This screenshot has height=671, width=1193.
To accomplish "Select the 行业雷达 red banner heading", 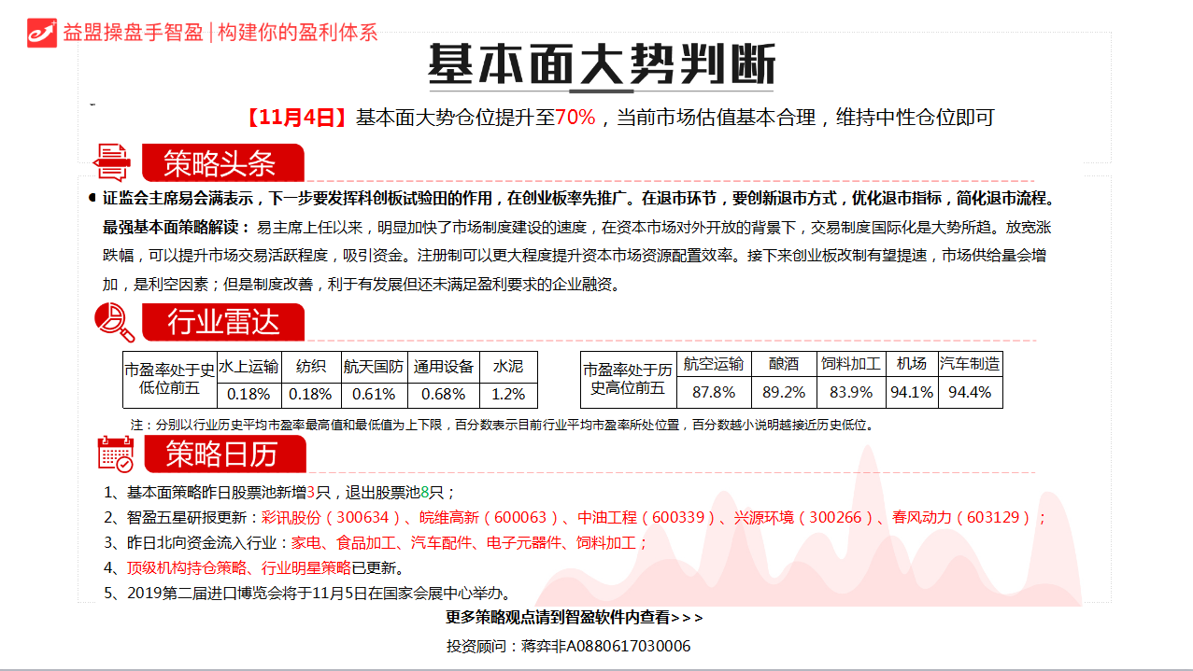I will coord(222,323).
